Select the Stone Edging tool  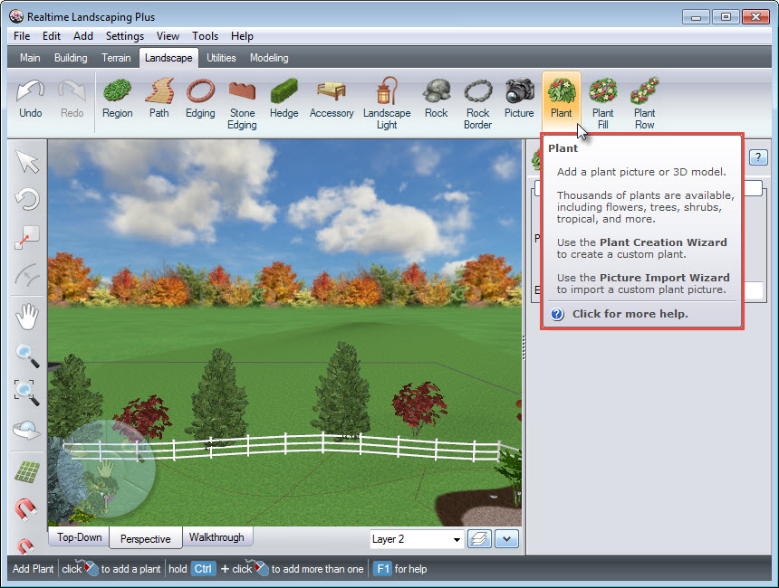(242, 104)
